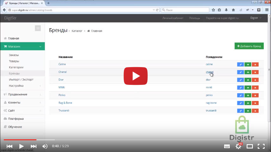Viewport: 271px width, 152px height.
Task: Delete the Celine brand with red X
Action: coord(255,64)
